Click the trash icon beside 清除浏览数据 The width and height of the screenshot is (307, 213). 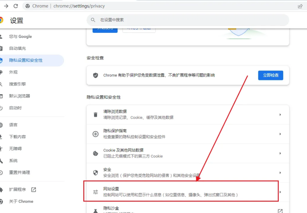point(95,115)
